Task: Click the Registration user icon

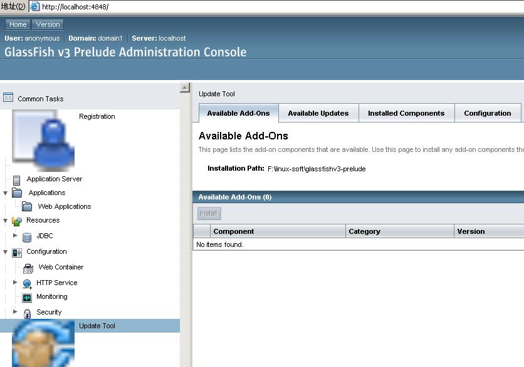Action: pyautogui.click(x=43, y=141)
